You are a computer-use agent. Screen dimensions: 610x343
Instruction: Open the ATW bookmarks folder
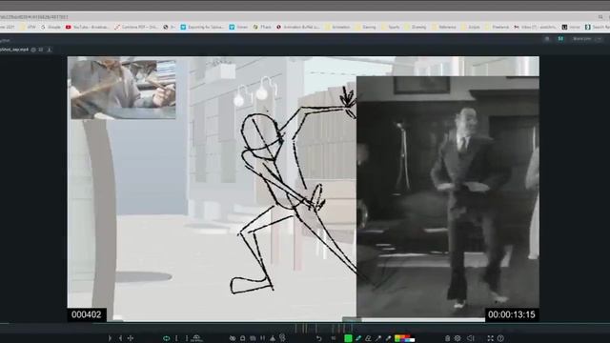tap(28, 27)
